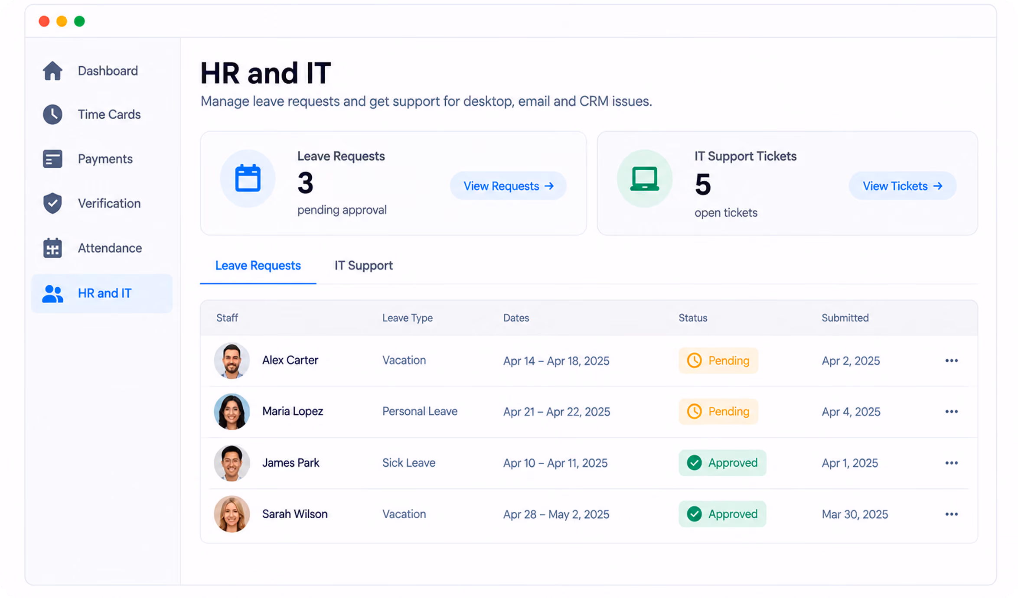Click submitted date Apr 1, 2025
Screen dimensions: 1018x598
coord(850,463)
